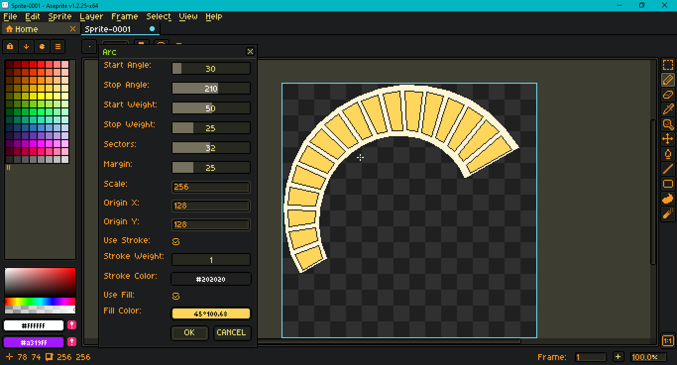Adjust the Stroke Weight slider
Image resolution: width=677 pixels, height=365 pixels.
click(x=211, y=260)
